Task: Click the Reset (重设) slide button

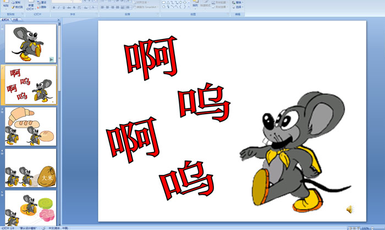Action: 42,2
